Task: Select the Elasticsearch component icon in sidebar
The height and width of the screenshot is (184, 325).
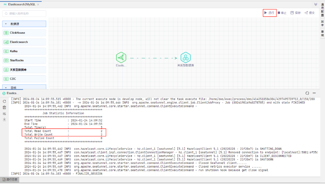Action: tap(6, 42)
